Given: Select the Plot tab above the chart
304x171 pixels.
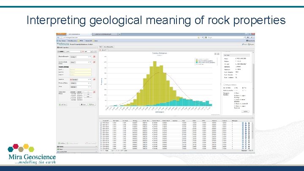Looking at the screenshot, I should [x=100, y=47].
